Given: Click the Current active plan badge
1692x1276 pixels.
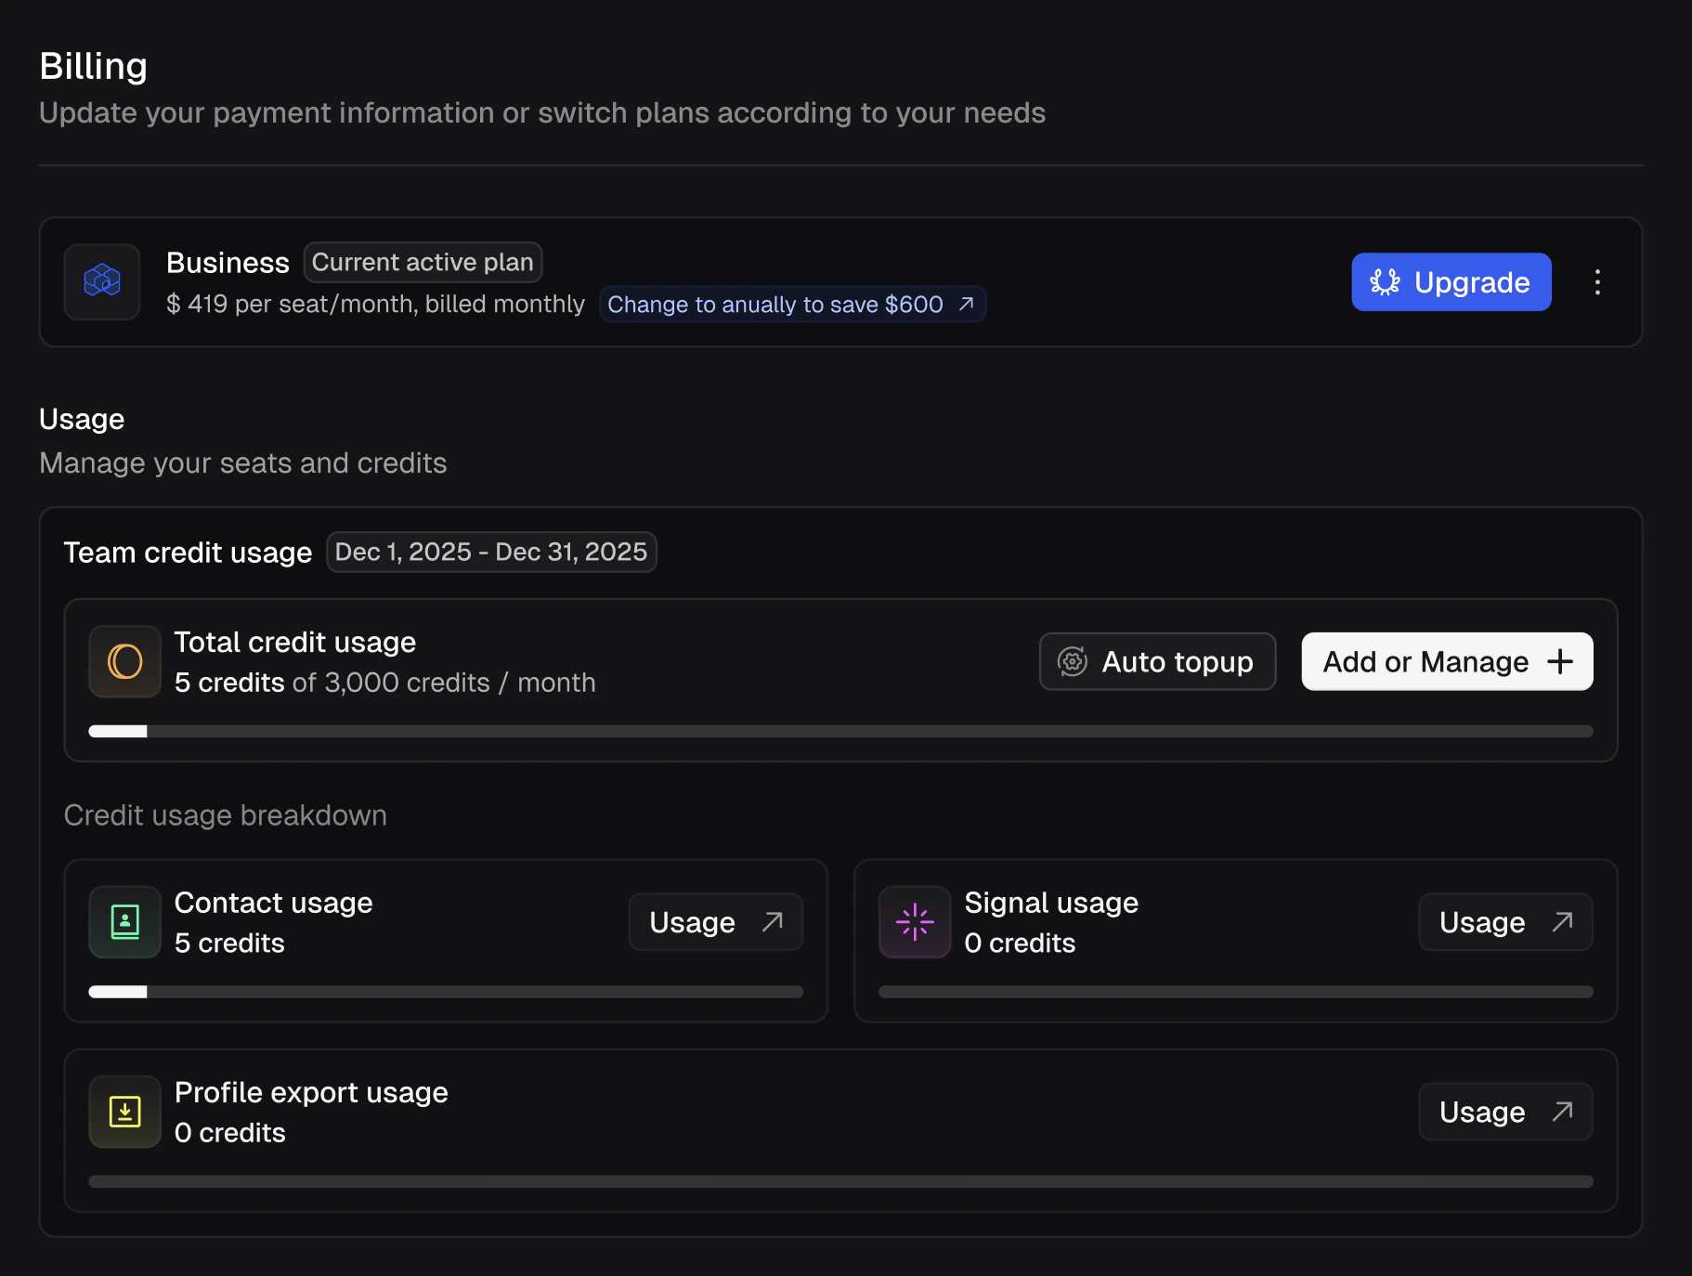Looking at the screenshot, I should [423, 262].
